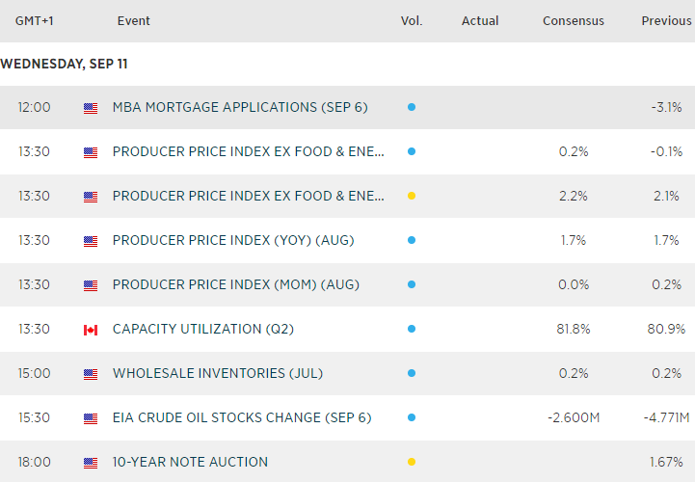This screenshot has width=695, height=482.
Task: Click the Previous column header
Action: (x=666, y=21)
